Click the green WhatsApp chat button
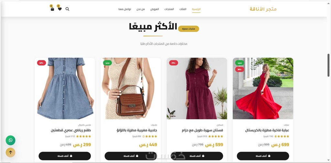Image resolution: width=331 pixels, height=163 pixels. coord(11,140)
